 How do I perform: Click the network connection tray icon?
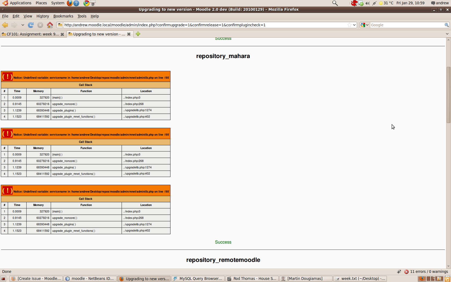(374, 3)
